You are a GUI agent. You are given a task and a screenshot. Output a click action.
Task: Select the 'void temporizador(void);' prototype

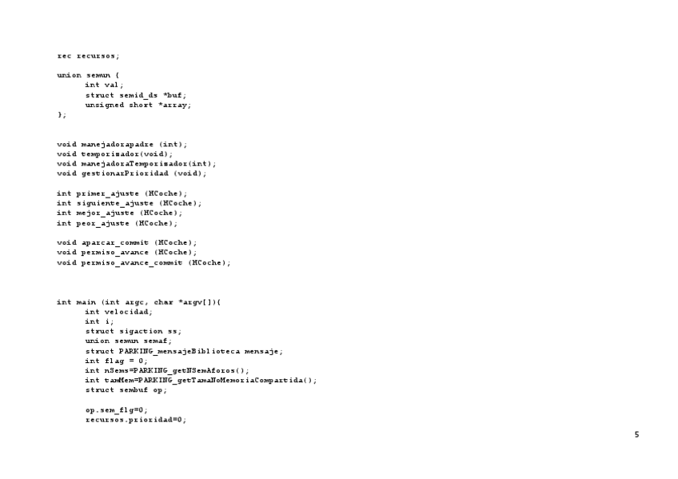pyautogui.click(x=115, y=154)
